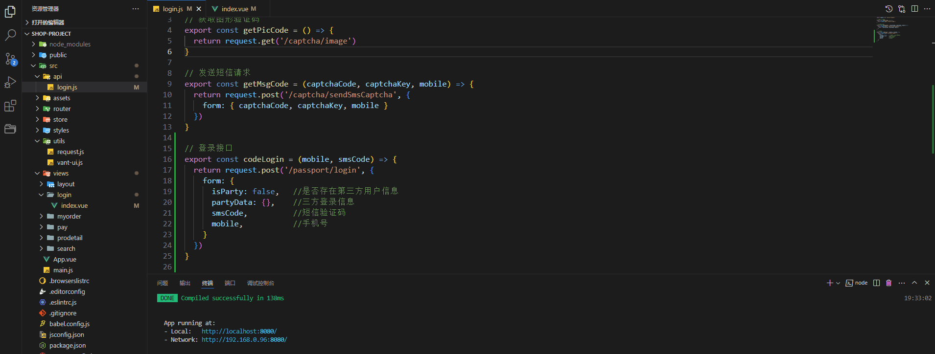Open the 端口 (Ports) panel tab

230,283
